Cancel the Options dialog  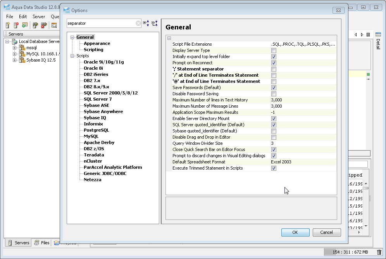[326, 232]
